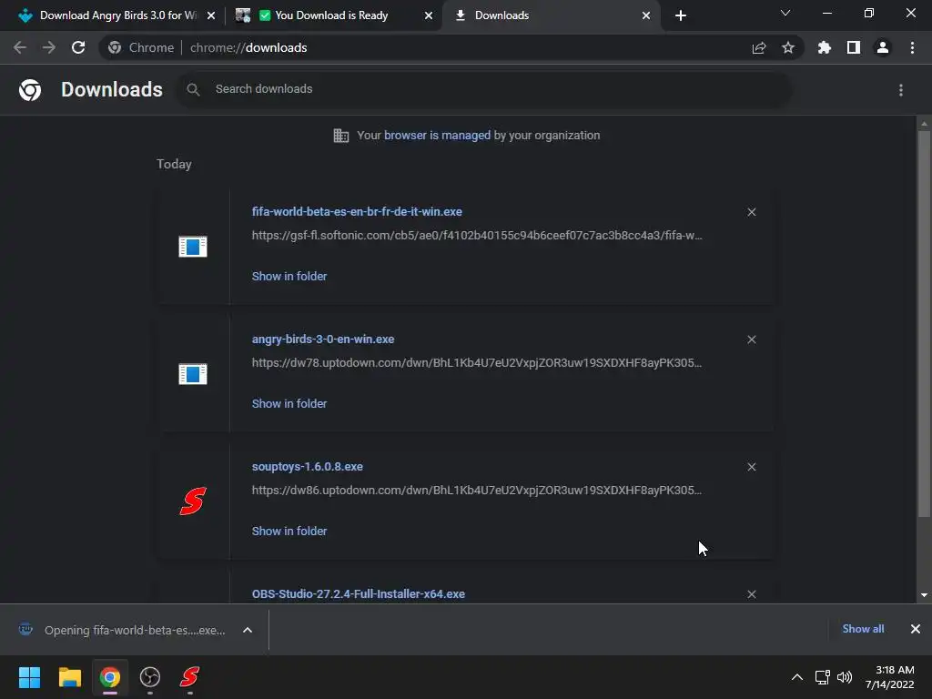Open the Downloads page more actions menu
This screenshot has height=699, width=932.
(901, 90)
